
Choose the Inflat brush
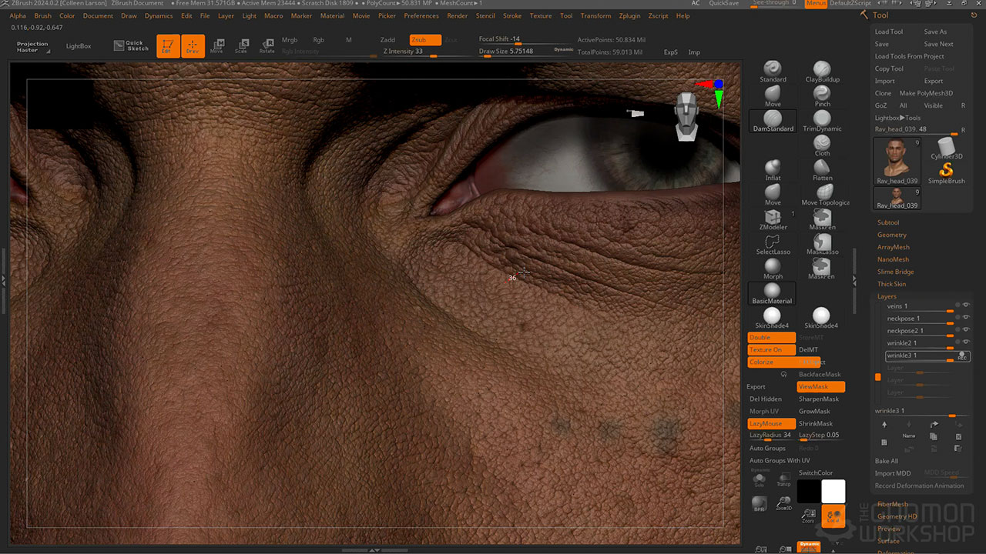(773, 169)
